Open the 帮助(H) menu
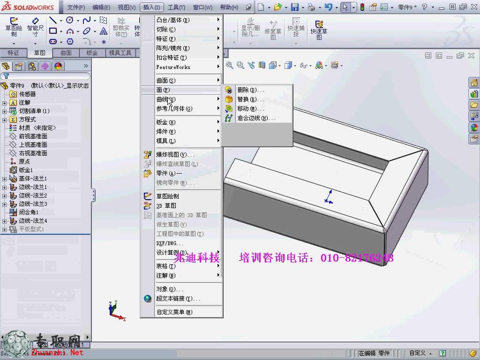This screenshot has width=480, height=360. (x=229, y=7)
